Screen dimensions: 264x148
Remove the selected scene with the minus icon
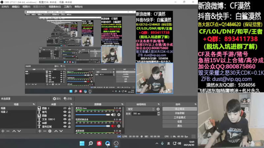(x=8, y=131)
